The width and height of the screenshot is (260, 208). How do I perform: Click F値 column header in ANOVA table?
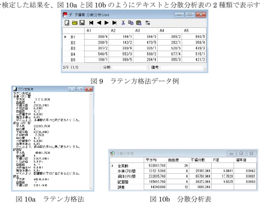pos(223,160)
